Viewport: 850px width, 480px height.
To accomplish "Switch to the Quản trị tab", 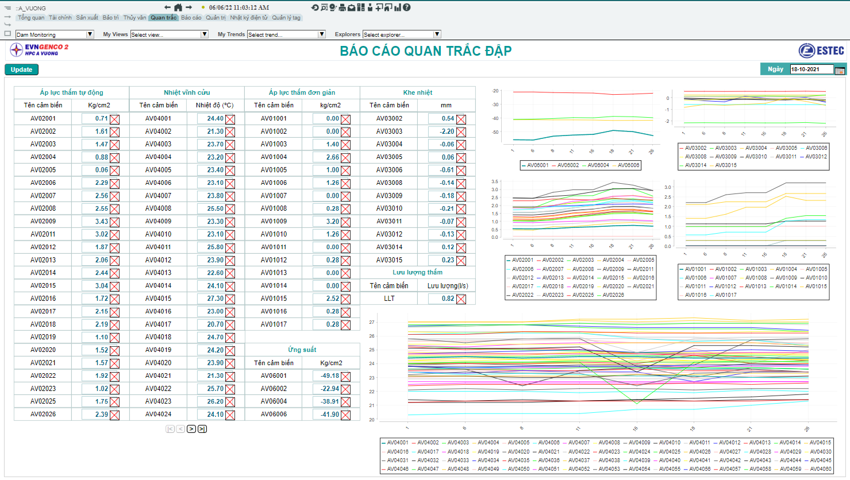I will click(x=216, y=18).
